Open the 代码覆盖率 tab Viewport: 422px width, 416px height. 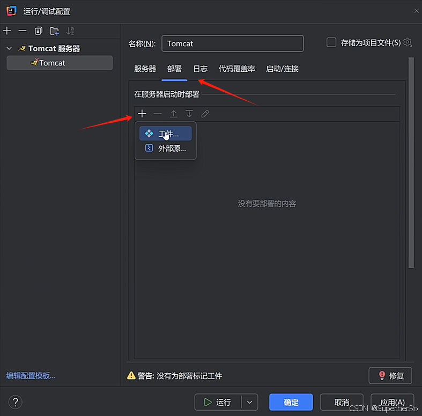(237, 69)
